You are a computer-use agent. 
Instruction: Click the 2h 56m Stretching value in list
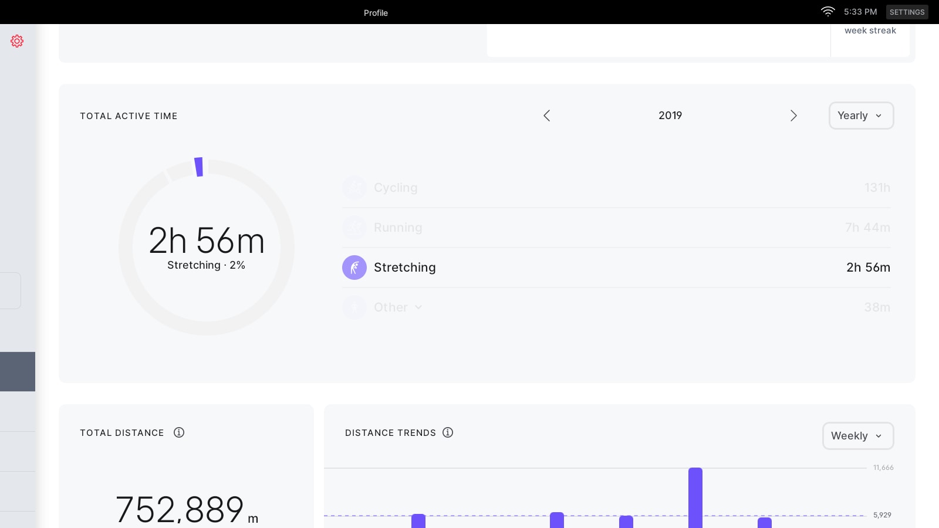click(x=868, y=268)
